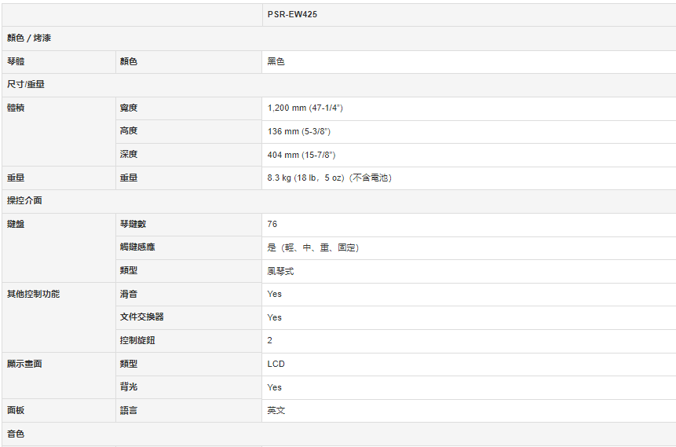Select the 觸鍵感應 label
The width and height of the screenshot is (676, 447).
coord(137,247)
